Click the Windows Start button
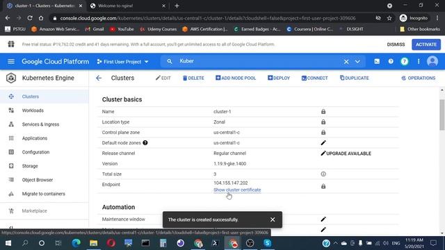Image resolution: width=445 pixels, height=250 pixels. pos(8,243)
